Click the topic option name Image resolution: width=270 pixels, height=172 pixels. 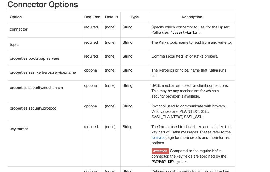(x=14, y=44)
